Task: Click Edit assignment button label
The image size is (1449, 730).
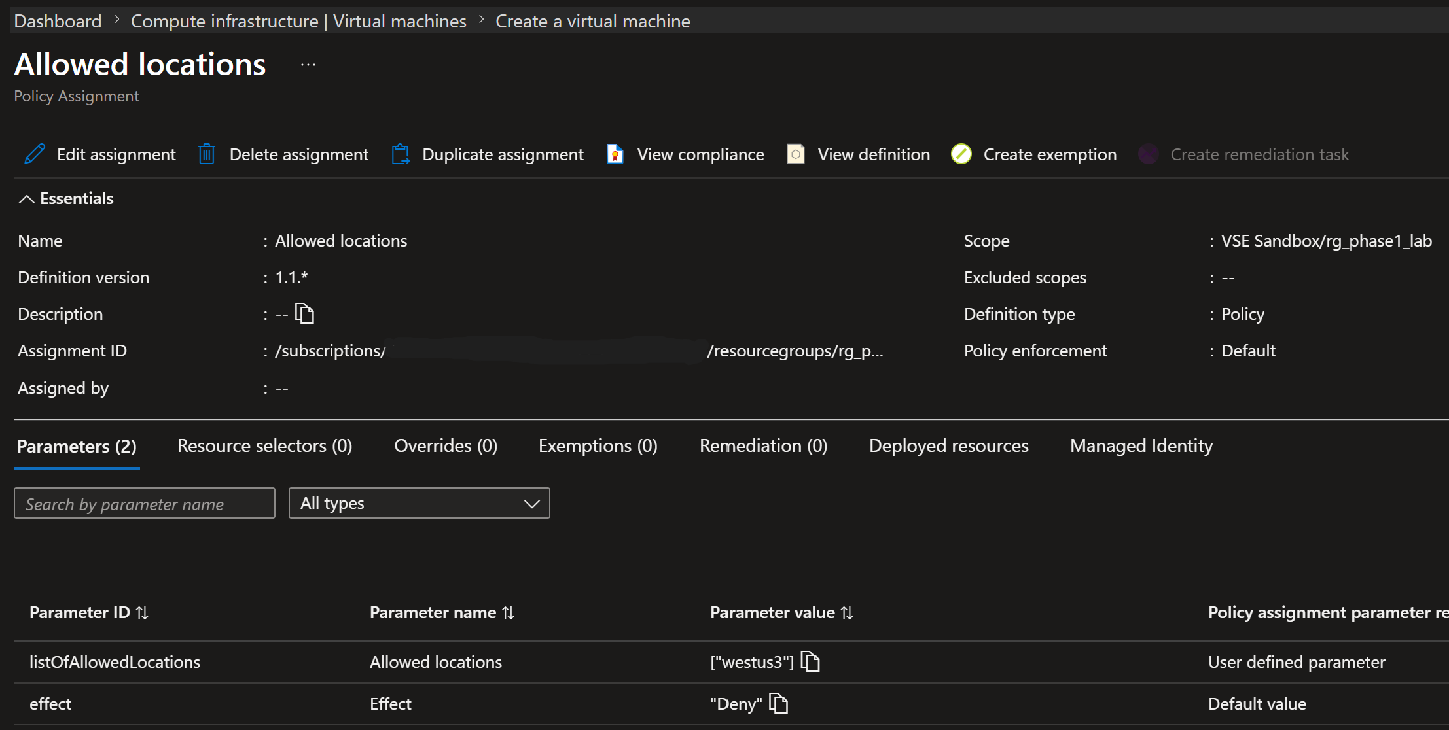Action: 116,154
